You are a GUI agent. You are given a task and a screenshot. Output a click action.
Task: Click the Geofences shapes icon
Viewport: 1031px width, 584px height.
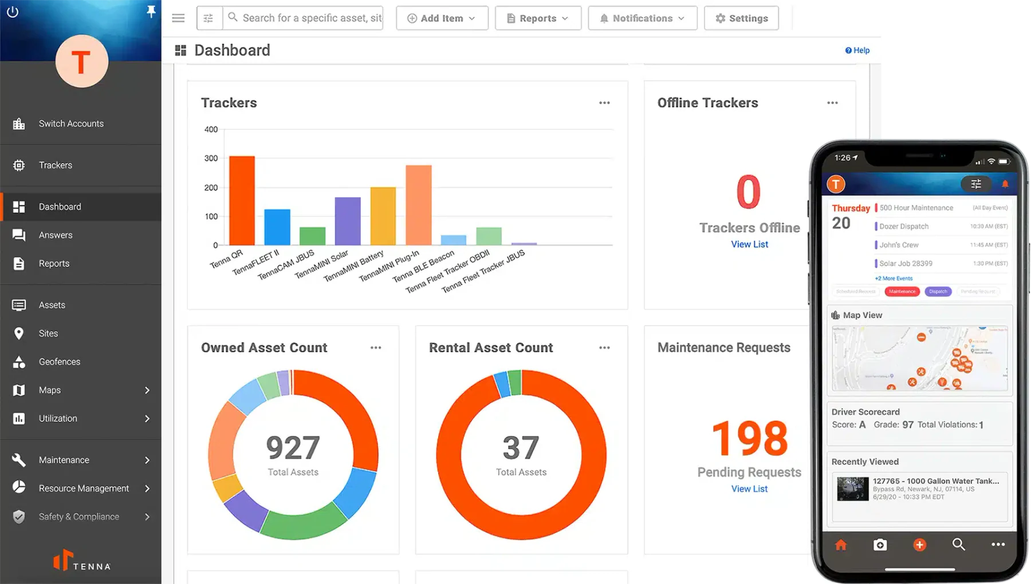pyautogui.click(x=19, y=361)
